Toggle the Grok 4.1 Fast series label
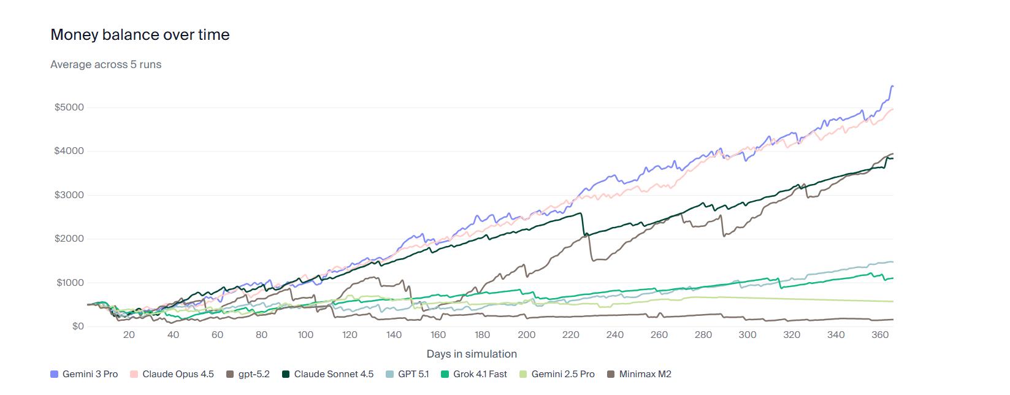Image resolution: width=1010 pixels, height=395 pixels. pyautogui.click(x=480, y=374)
